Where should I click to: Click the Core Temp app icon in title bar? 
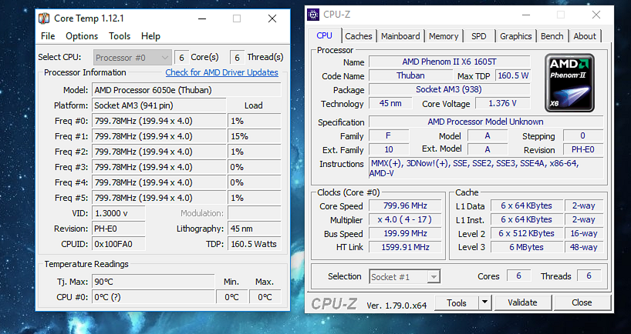click(44, 18)
